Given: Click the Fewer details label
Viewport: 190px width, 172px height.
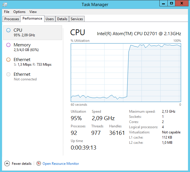Looking at the screenshot, I should 22,164.
